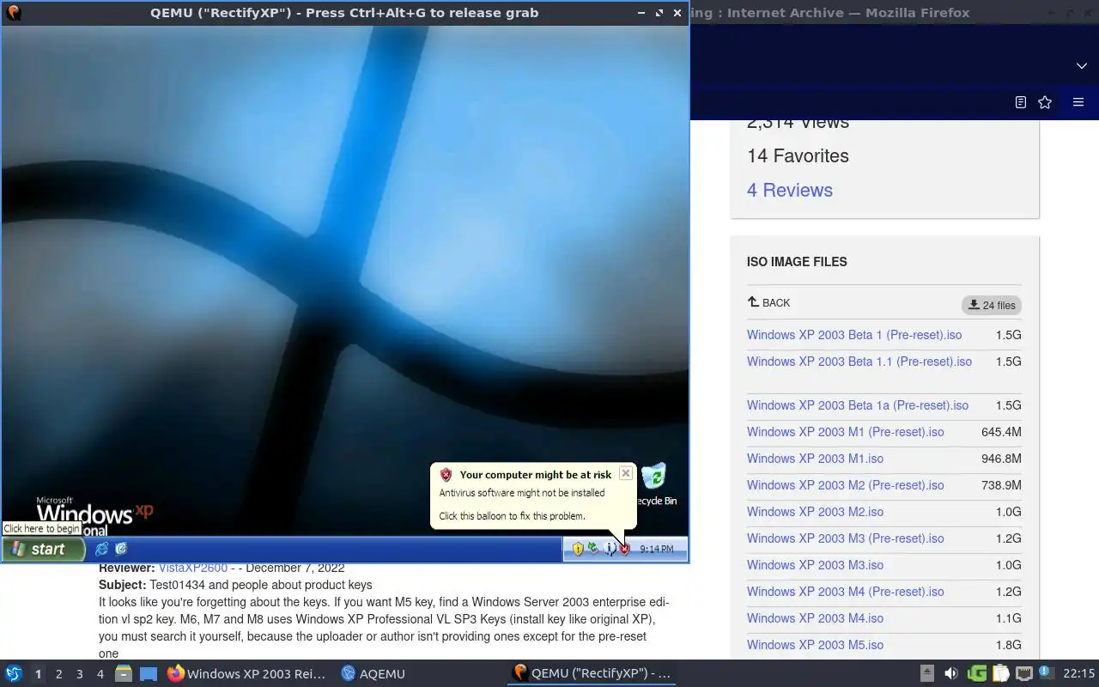Click the yellow security shield tray icon
The height and width of the screenshot is (687, 1099).
[x=578, y=549]
